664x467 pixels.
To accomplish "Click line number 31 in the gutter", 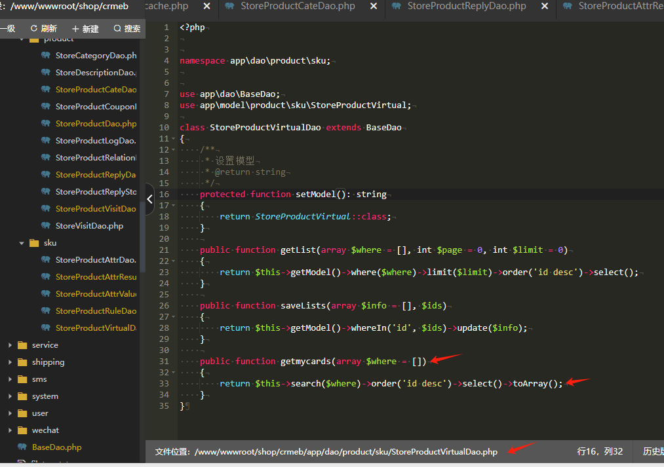I will tap(164, 362).
